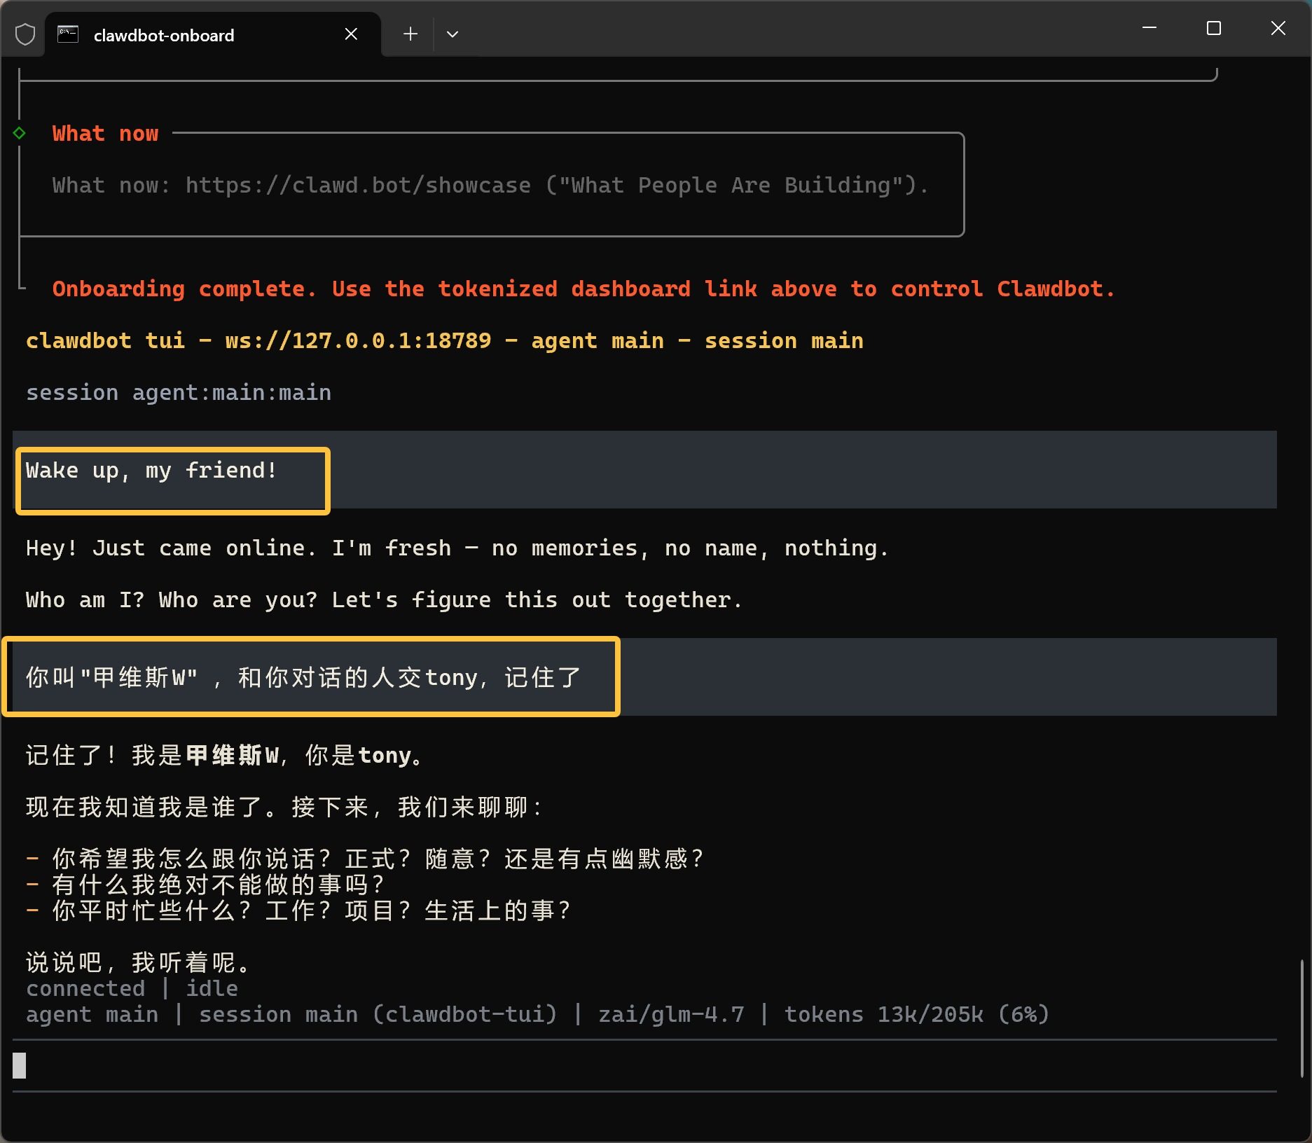
Task: Open a new tab with plus button
Action: point(410,34)
